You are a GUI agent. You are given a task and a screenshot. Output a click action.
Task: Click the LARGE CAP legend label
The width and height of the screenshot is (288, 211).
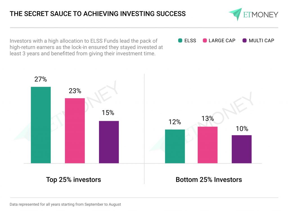coord(222,41)
